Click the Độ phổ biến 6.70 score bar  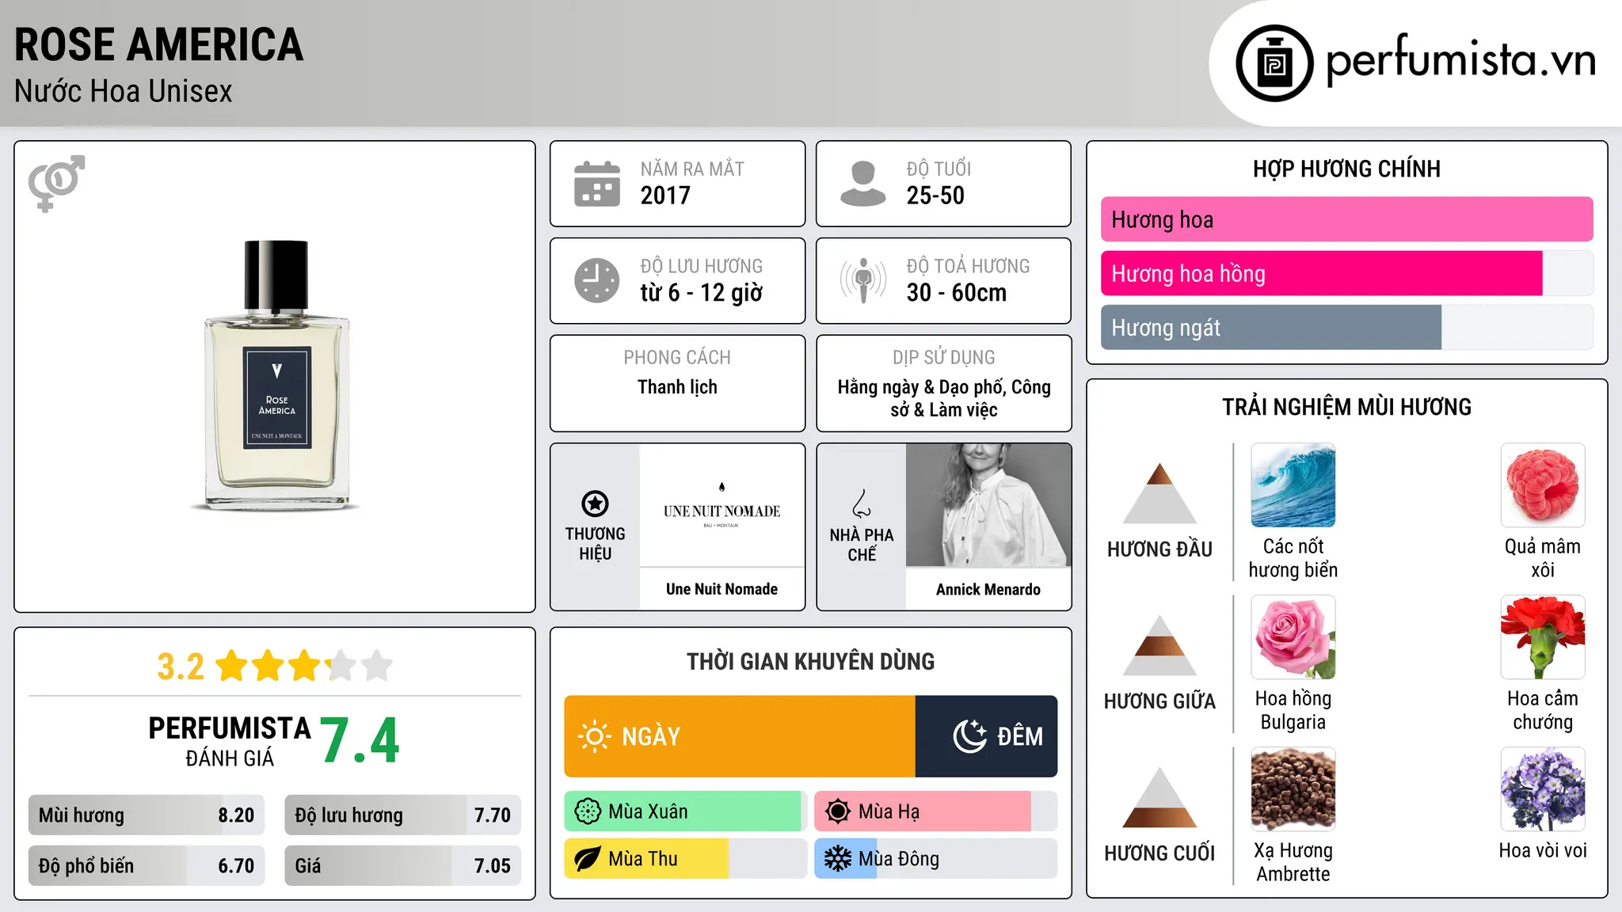click(147, 865)
